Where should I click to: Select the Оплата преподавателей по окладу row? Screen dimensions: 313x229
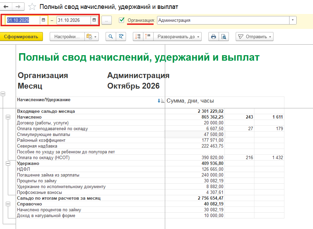[150, 128]
